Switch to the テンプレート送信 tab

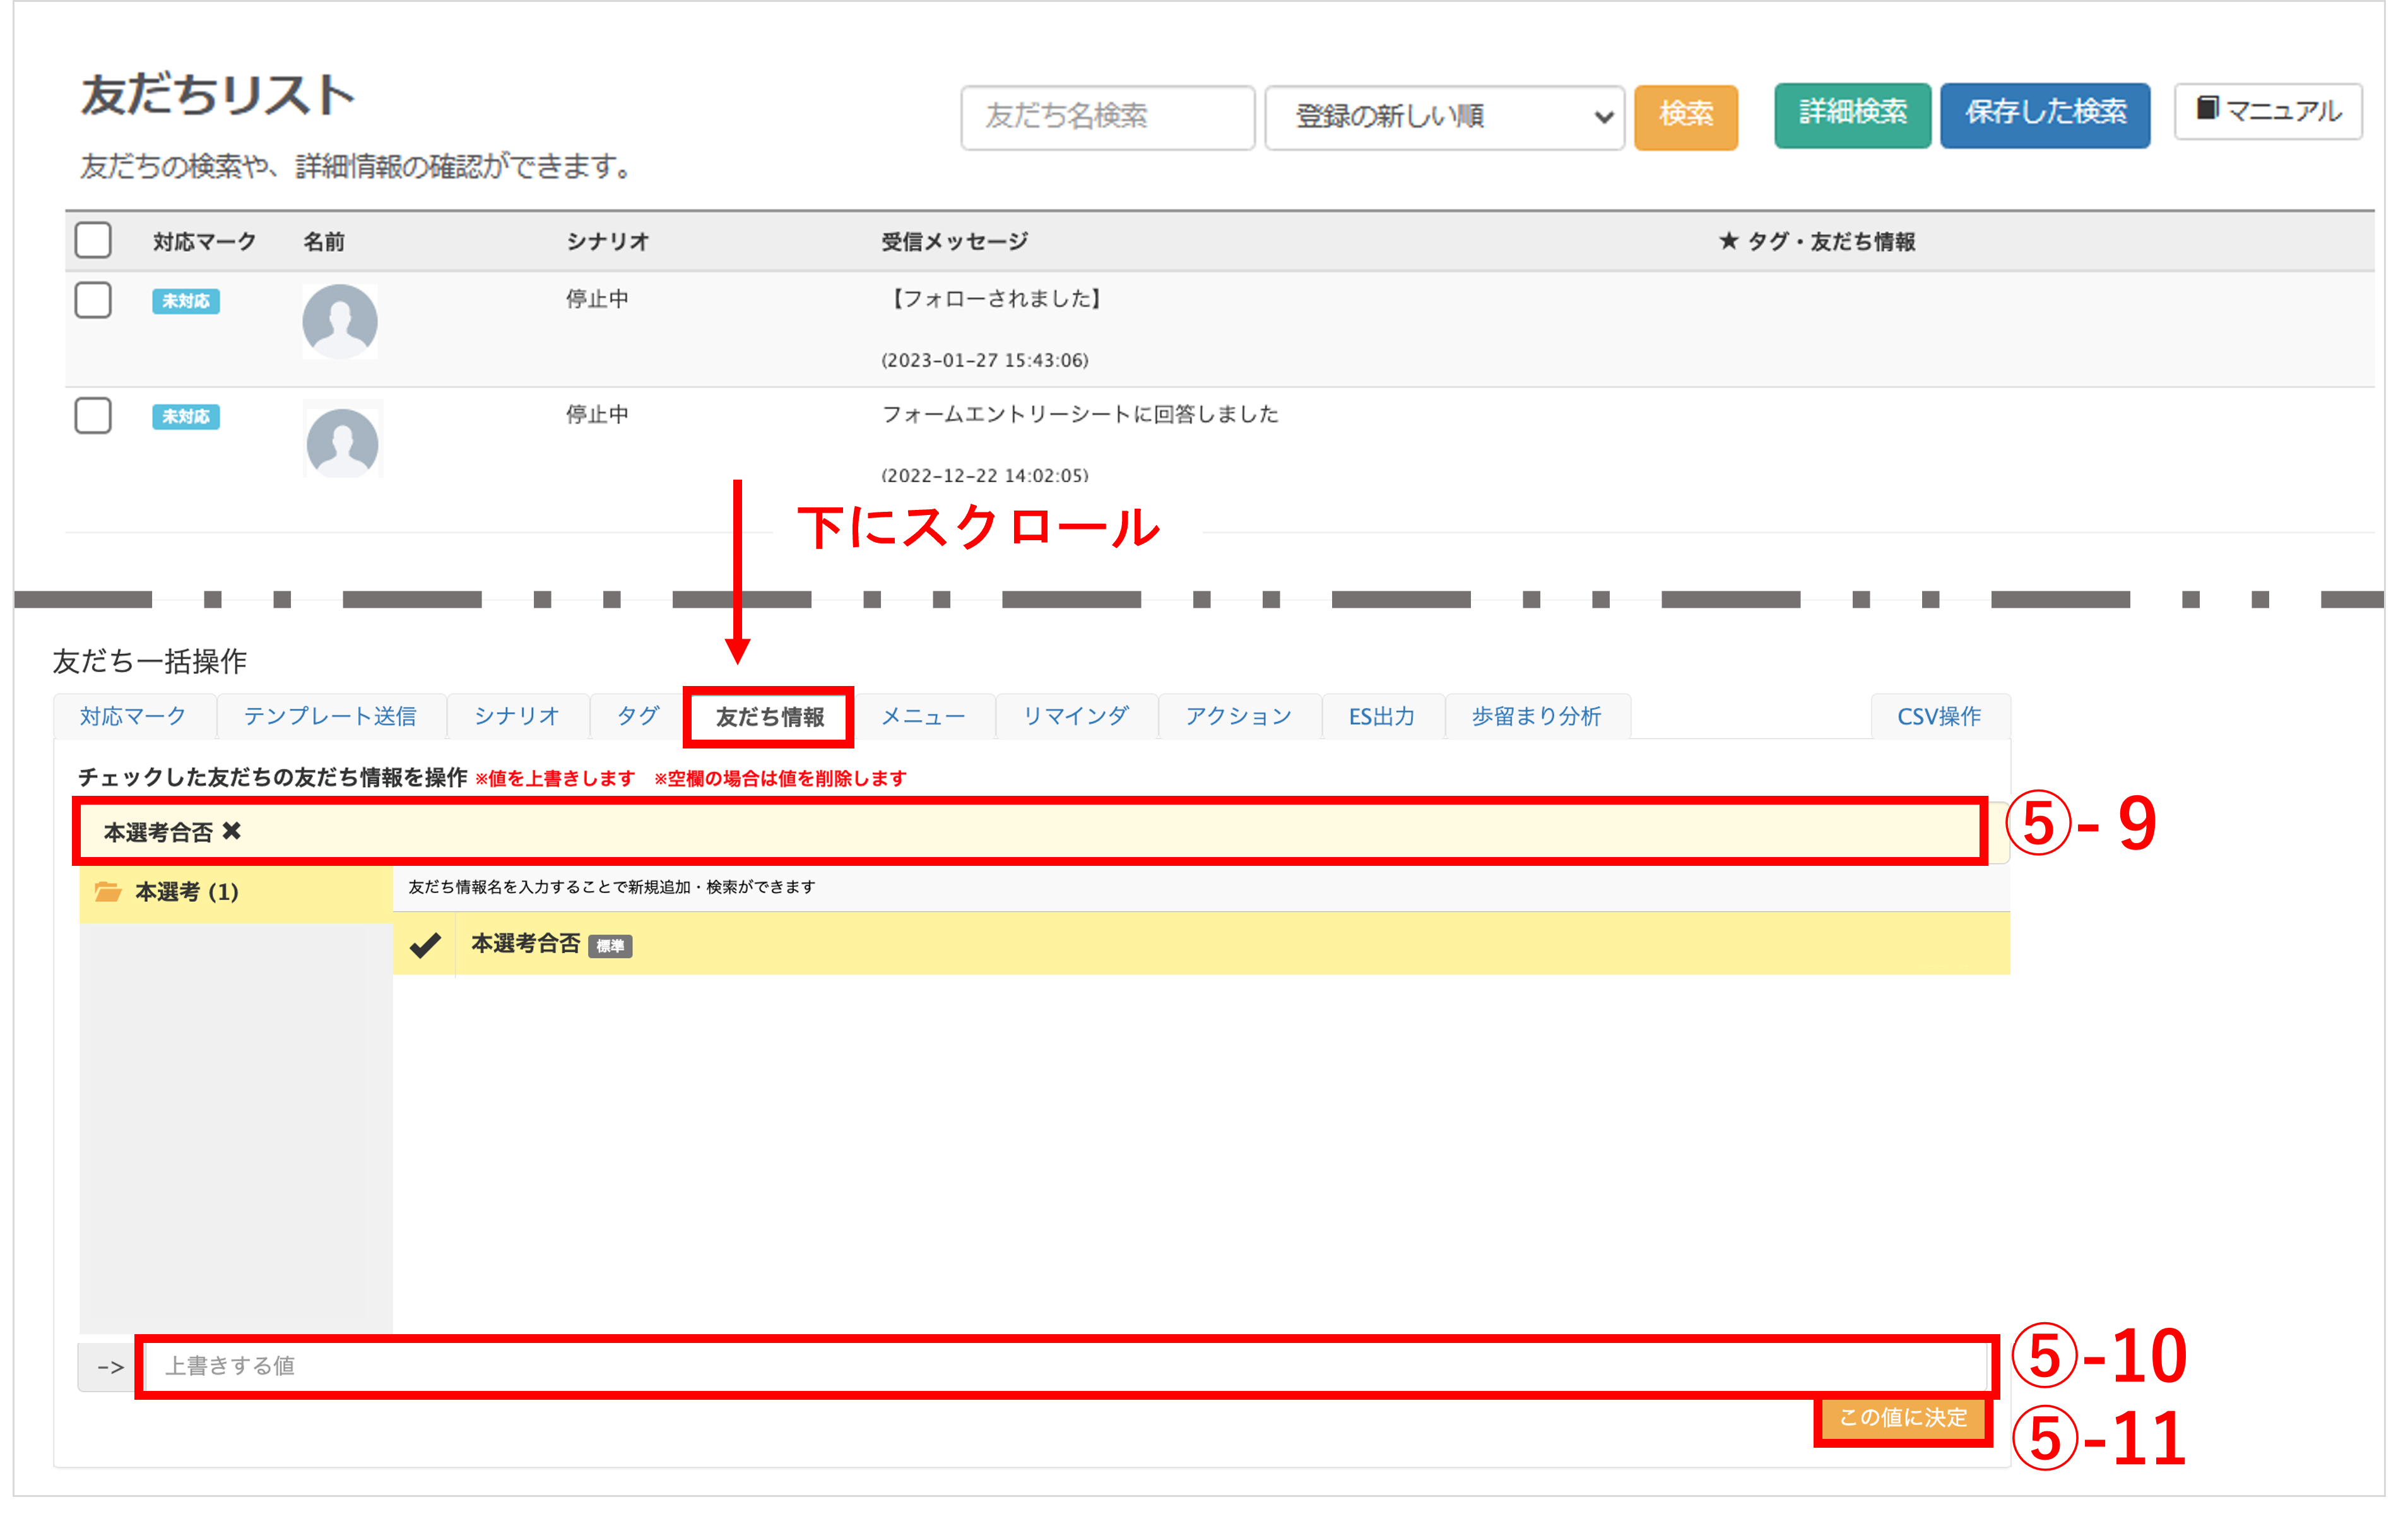point(330,716)
